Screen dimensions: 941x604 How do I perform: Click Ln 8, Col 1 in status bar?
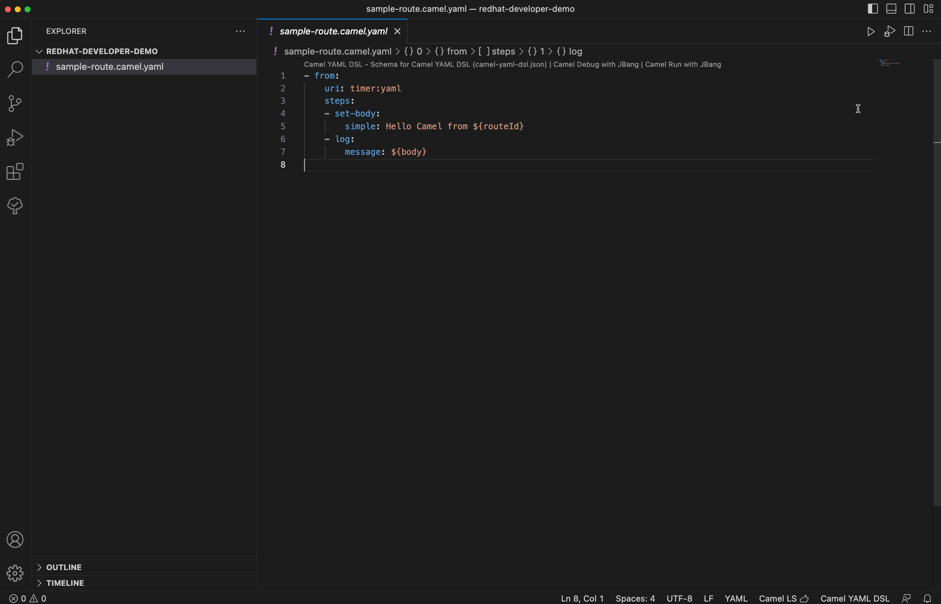pos(582,598)
